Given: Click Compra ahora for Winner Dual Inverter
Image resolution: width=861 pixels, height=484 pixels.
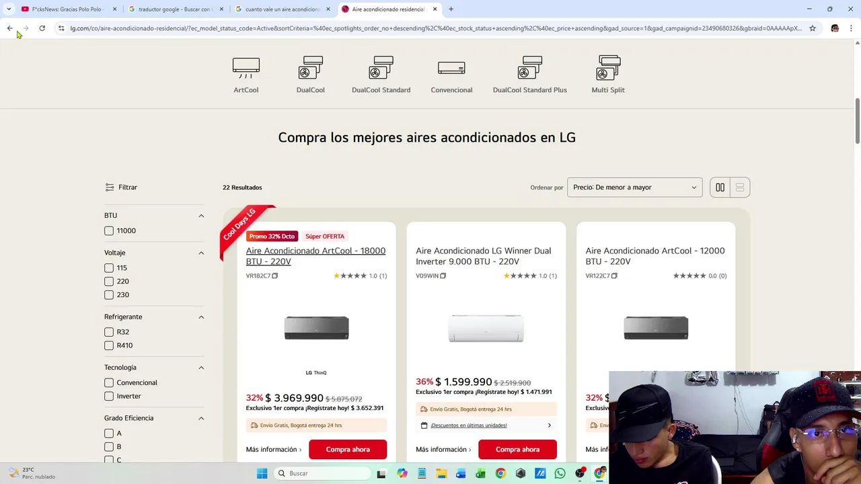Looking at the screenshot, I should pyautogui.click(x=517, y=449).
